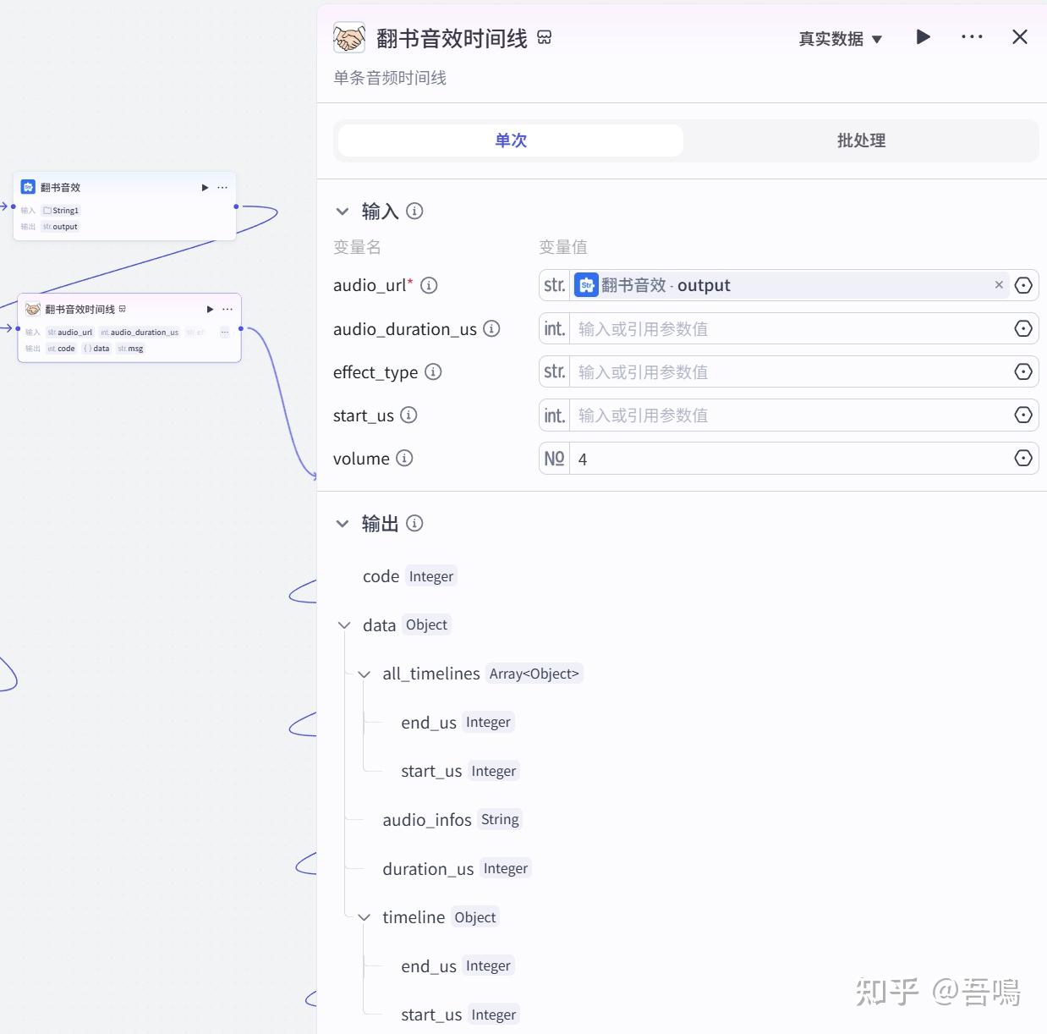
Task: Open more menu on 翻书音效时间线 canvas node
Action: [227, 310]
